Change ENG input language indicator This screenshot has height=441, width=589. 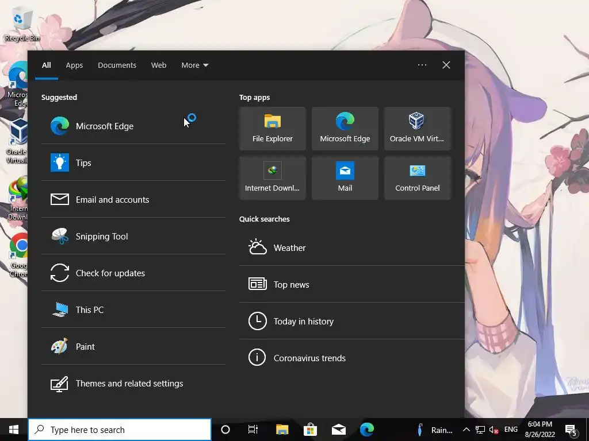[x=511, y=430]
